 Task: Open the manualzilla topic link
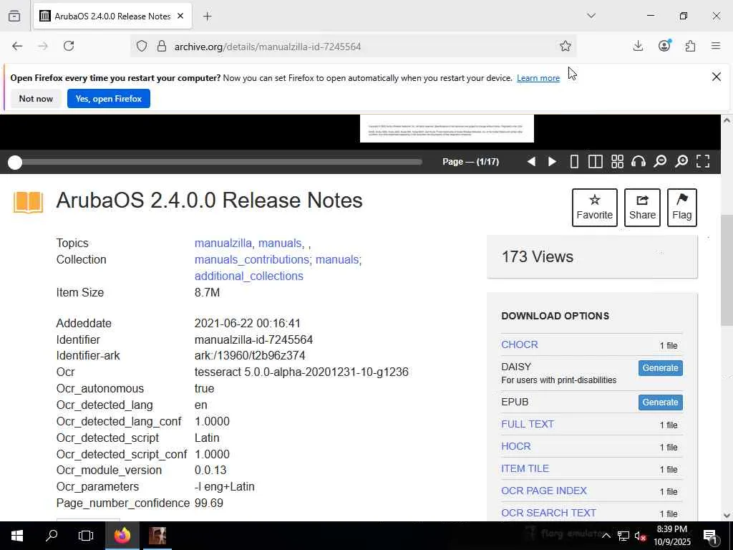click(x=223, y=243)
